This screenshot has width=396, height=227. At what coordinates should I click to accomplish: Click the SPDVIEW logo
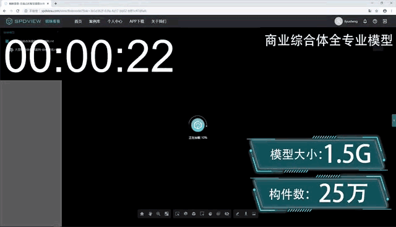click(24, 22)
